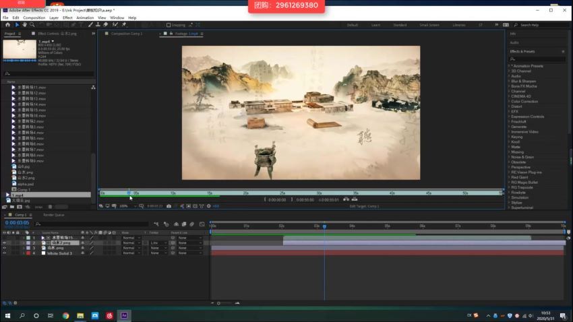The width and height of the screenshot is (573, 322).
Task: Select the Selection arrow tool
Action: 17,25
